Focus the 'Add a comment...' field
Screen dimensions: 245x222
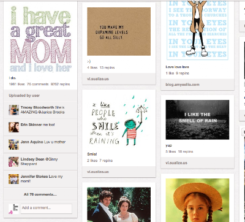click(47, 209)
